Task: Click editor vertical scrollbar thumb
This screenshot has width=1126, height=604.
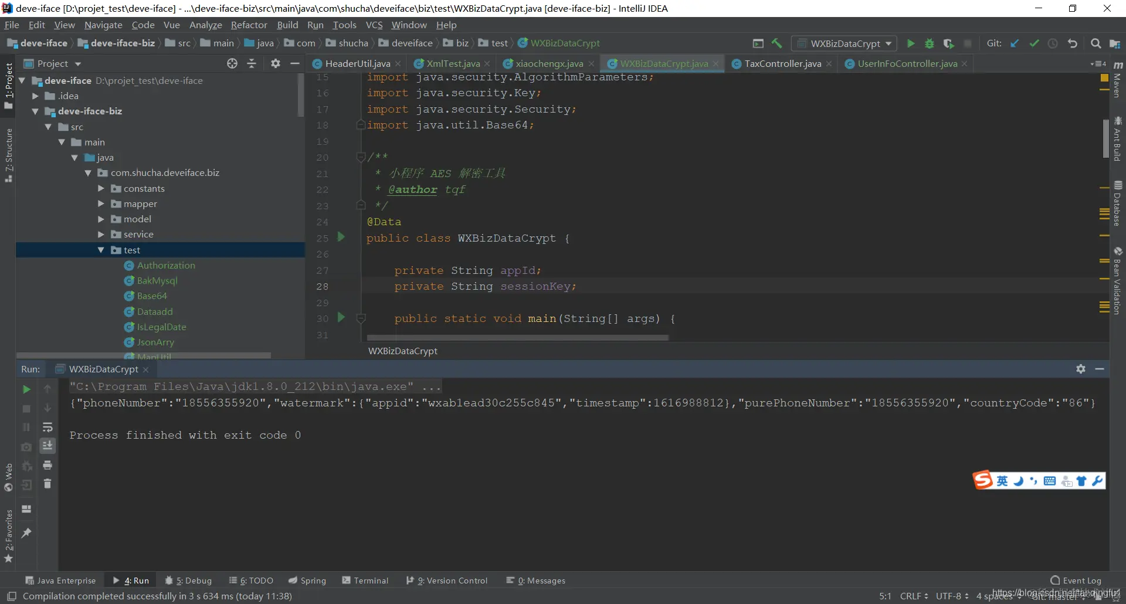Action: point(1105,138)
